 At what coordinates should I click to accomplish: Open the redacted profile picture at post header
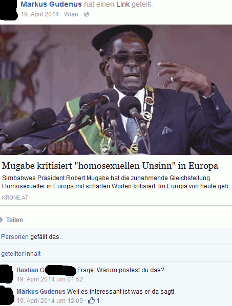coord(8,10)
